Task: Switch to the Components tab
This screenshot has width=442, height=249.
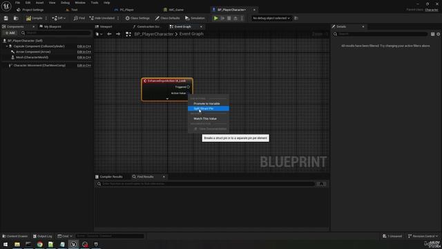Action: pyautogui.click(x=15, y=26)
